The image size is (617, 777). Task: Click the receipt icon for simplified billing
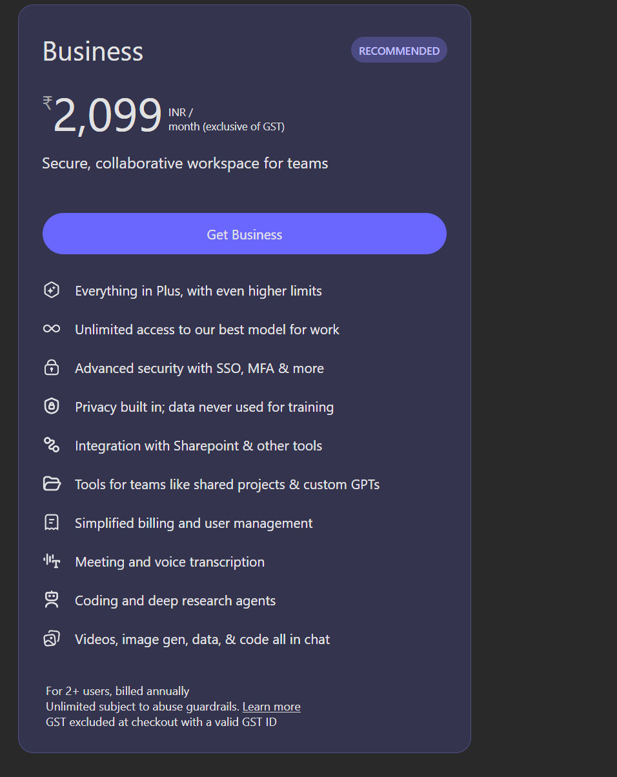pyautogui.click(x=52, y=523)
